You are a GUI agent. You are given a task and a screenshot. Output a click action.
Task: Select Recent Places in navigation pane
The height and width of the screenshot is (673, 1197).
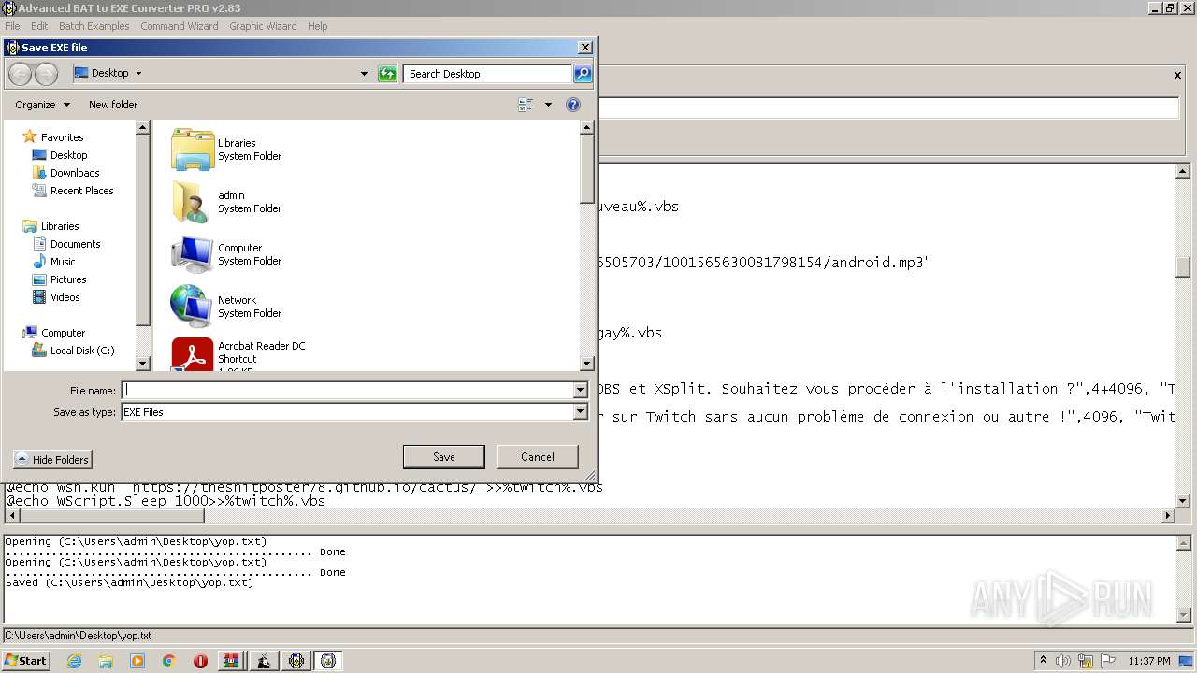pyautogui.click(x=73, y=191)
